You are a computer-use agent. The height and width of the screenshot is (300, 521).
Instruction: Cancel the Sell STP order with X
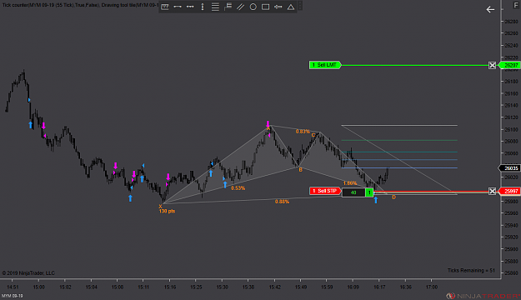[x=493, y=192]
